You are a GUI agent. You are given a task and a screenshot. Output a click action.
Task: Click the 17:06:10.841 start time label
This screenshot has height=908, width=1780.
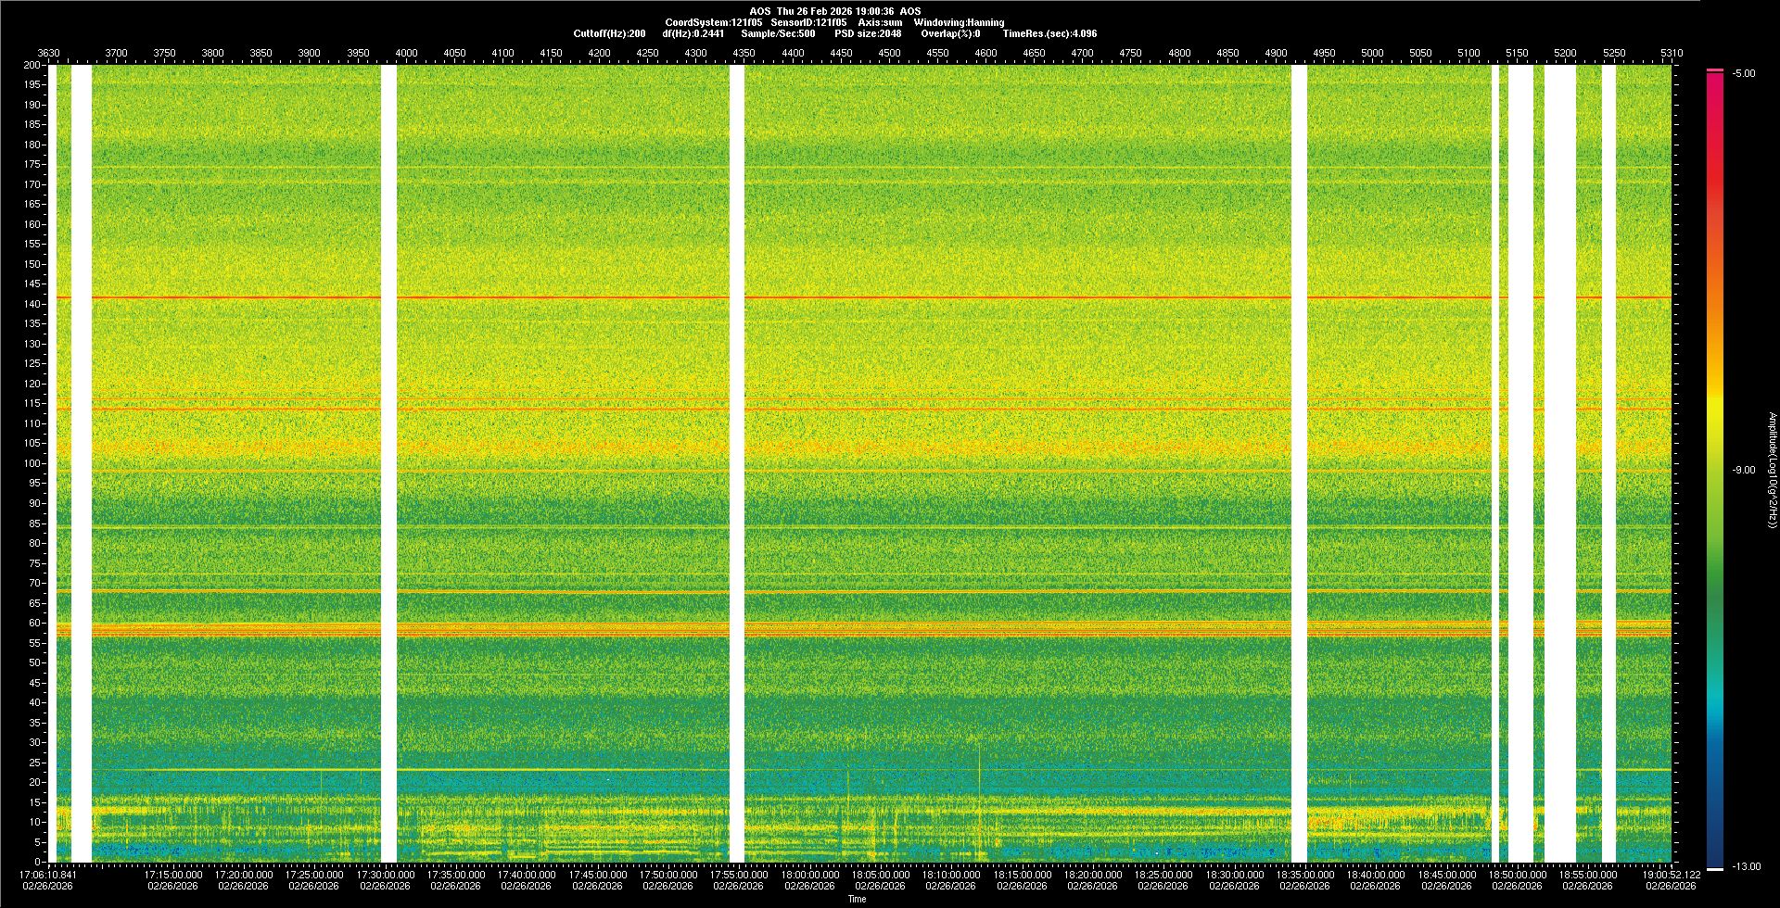point(48,875)
